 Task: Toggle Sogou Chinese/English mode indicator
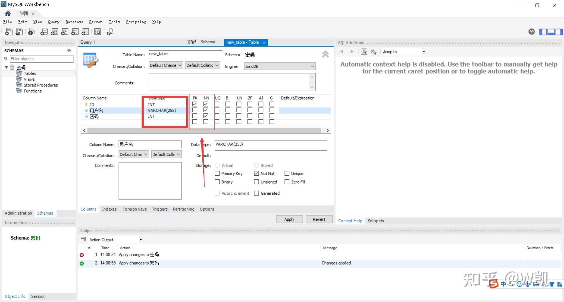503,284
